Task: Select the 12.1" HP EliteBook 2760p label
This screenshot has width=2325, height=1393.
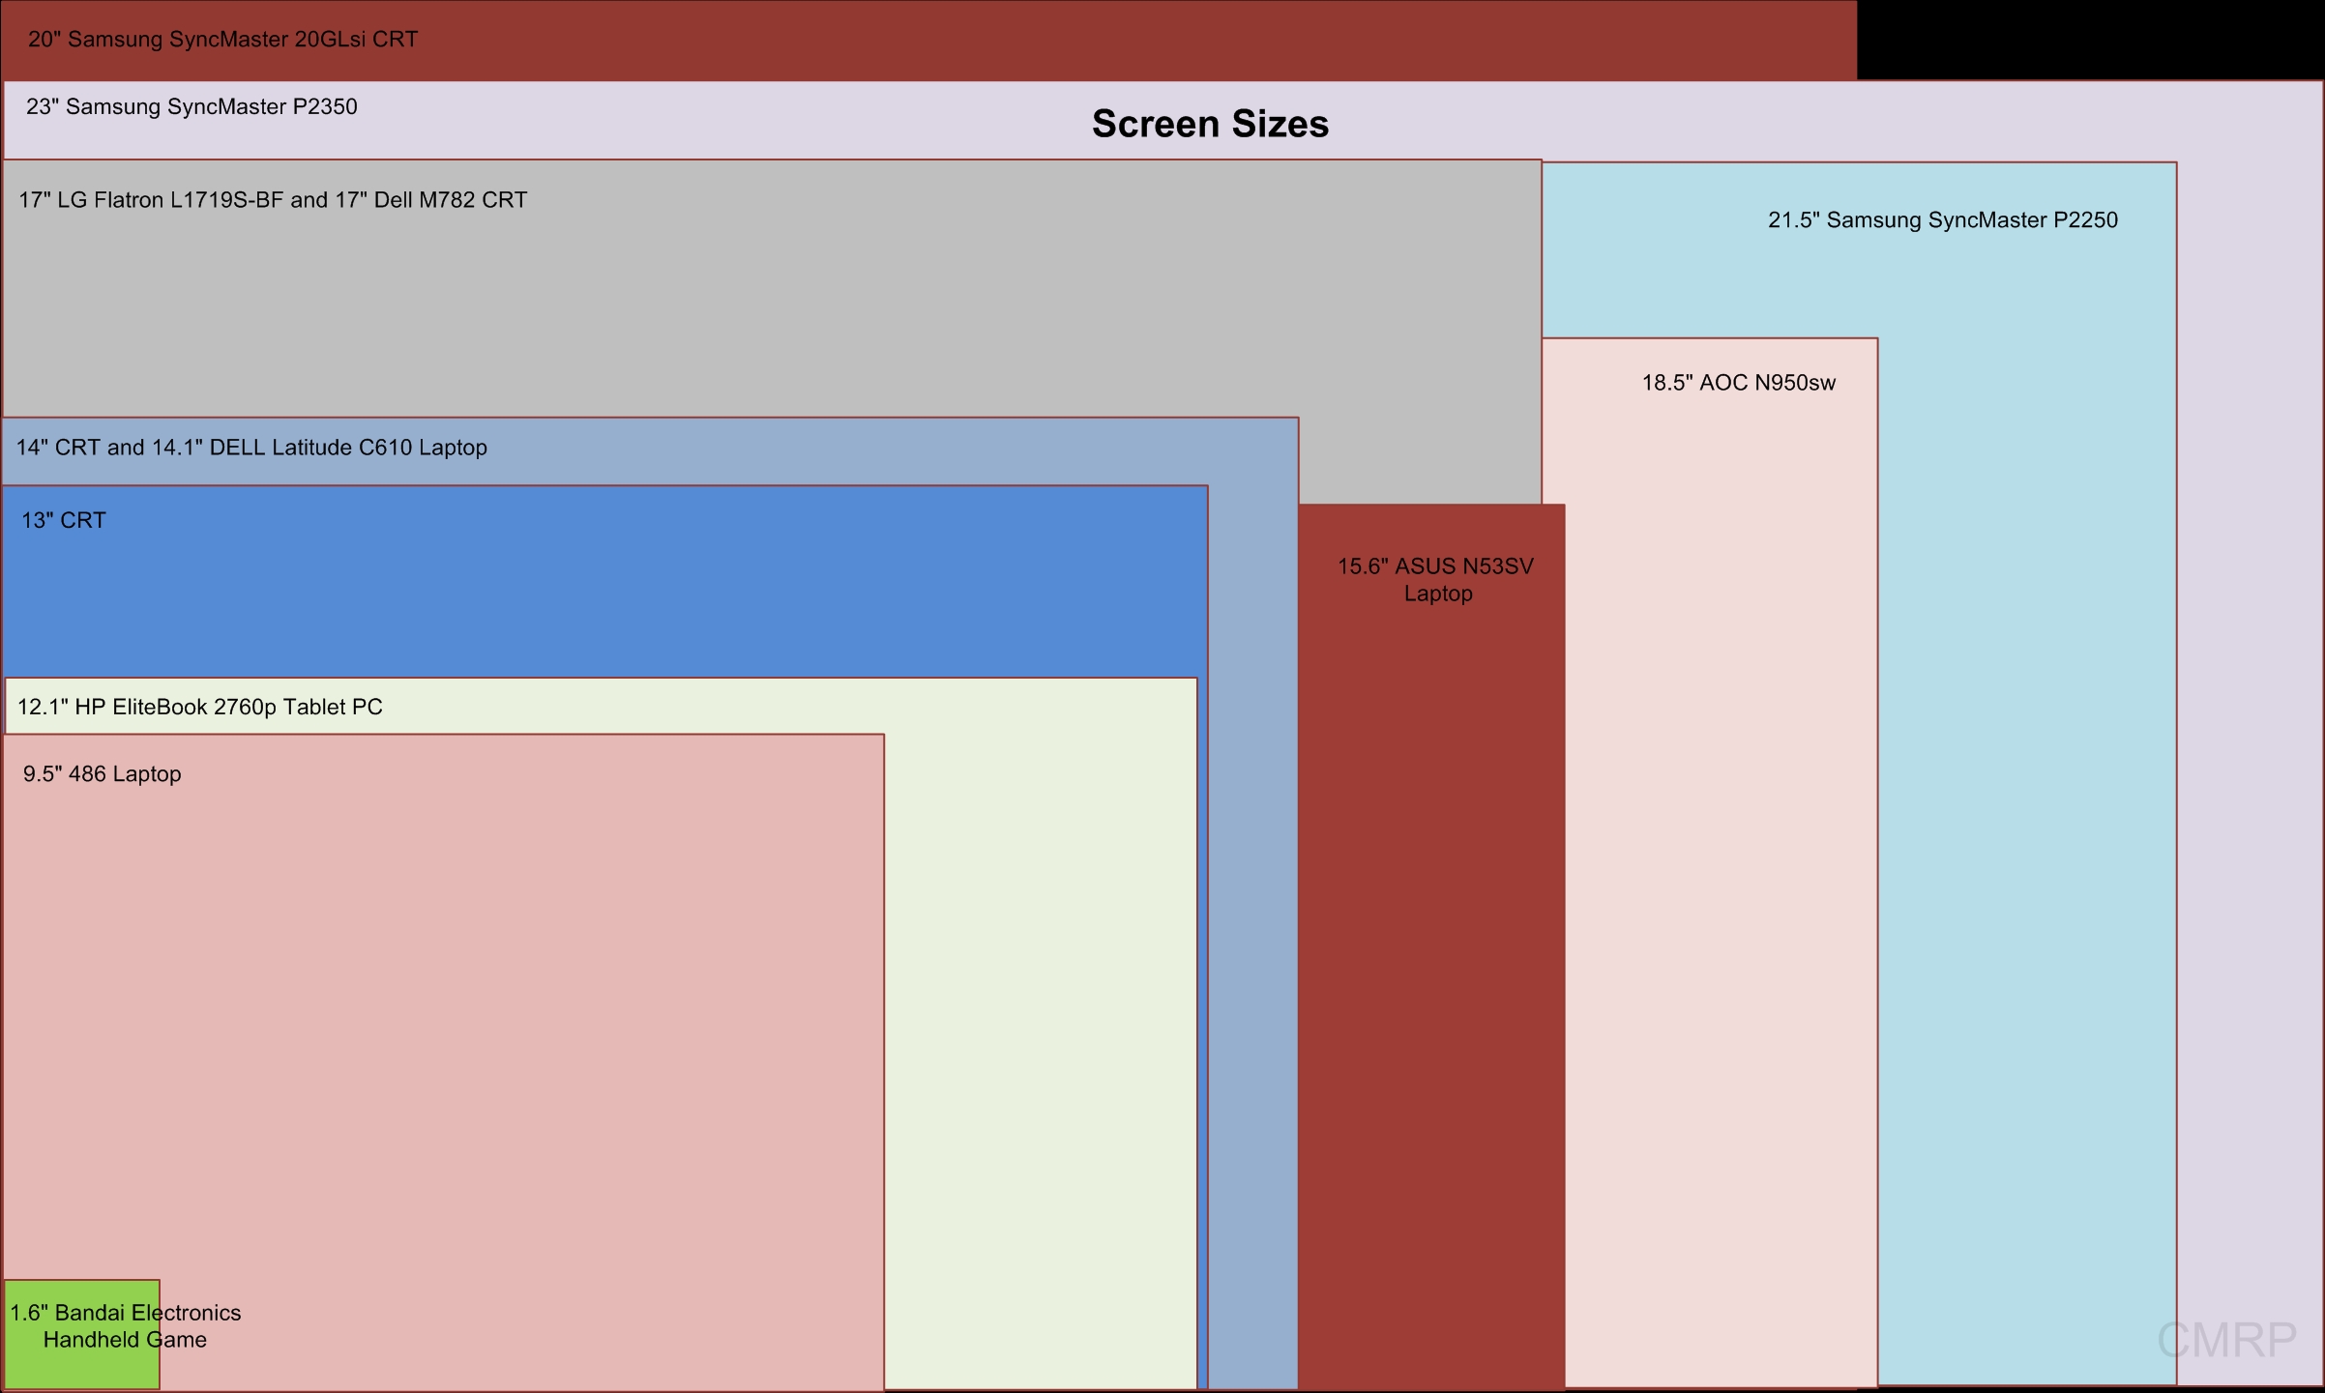Action: pos(200,707)
